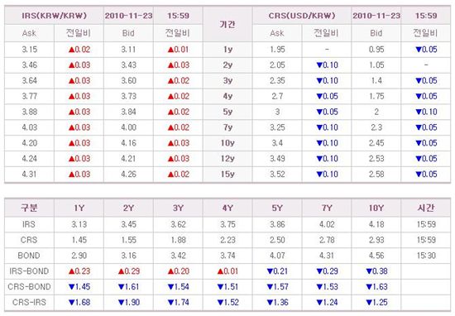Select the CRS-IRS row label
This screenshot has height=316, width=455.
(29, 303)
